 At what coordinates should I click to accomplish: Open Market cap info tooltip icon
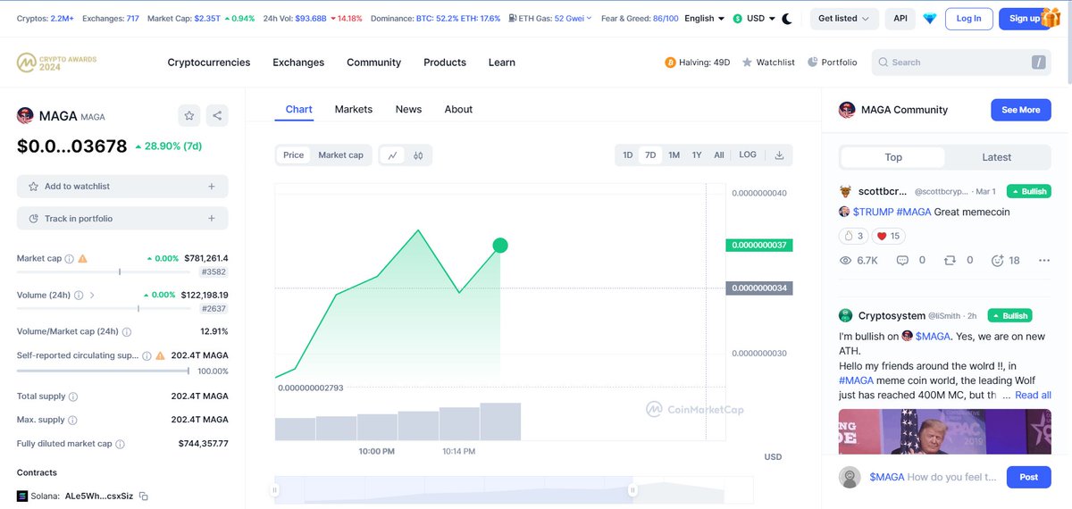pyautogui.click(x=70, y=259)
